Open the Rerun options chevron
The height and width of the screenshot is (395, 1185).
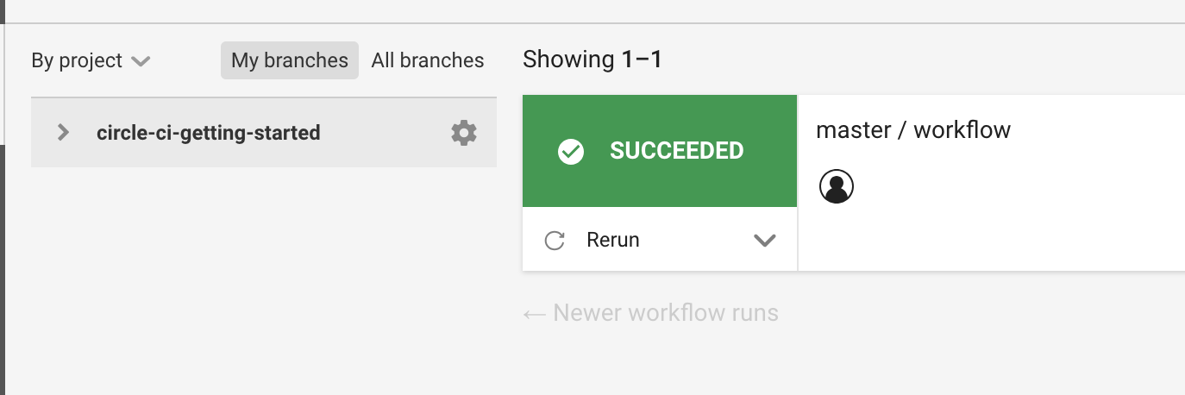coord(764,241)
